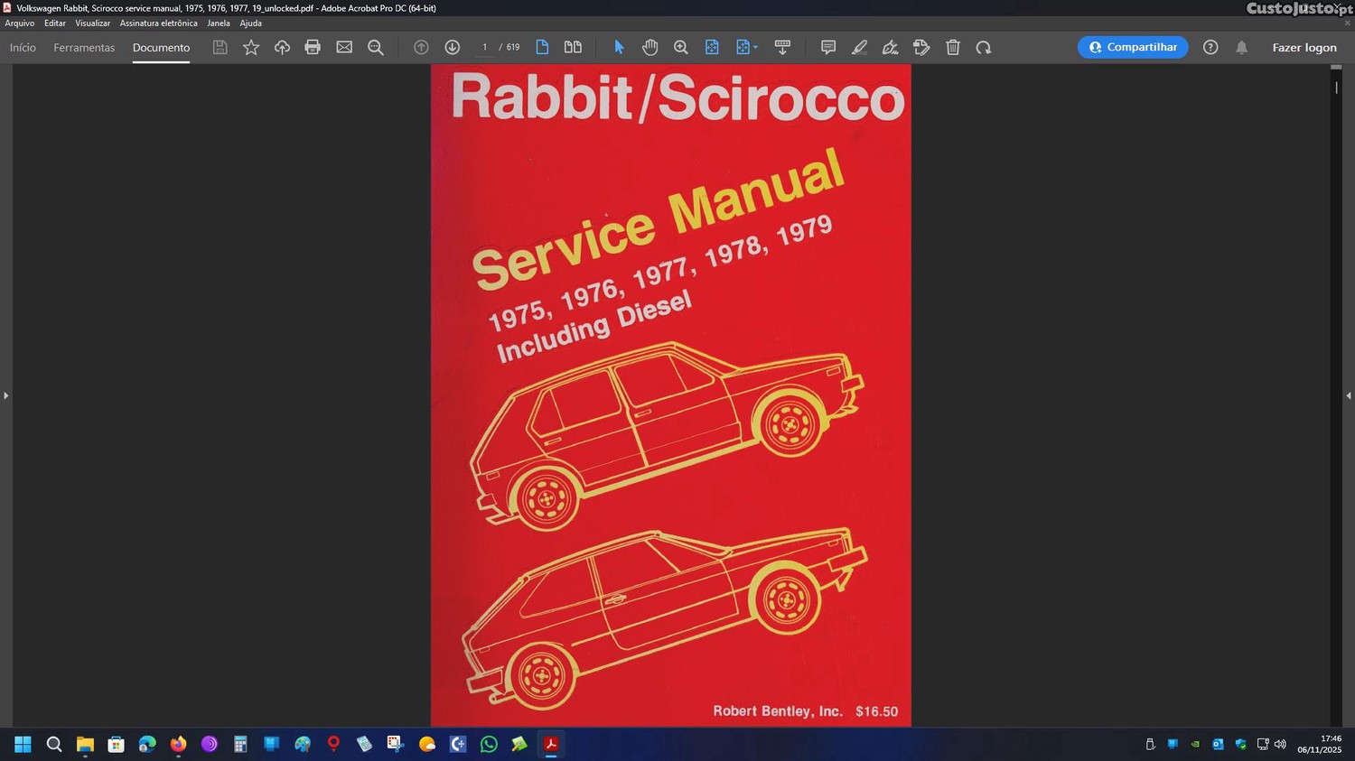Screen dimensions: 1355x761
Task: Click the Compartilhar button
Action: pyautogui.click(x=1133, y=47)
